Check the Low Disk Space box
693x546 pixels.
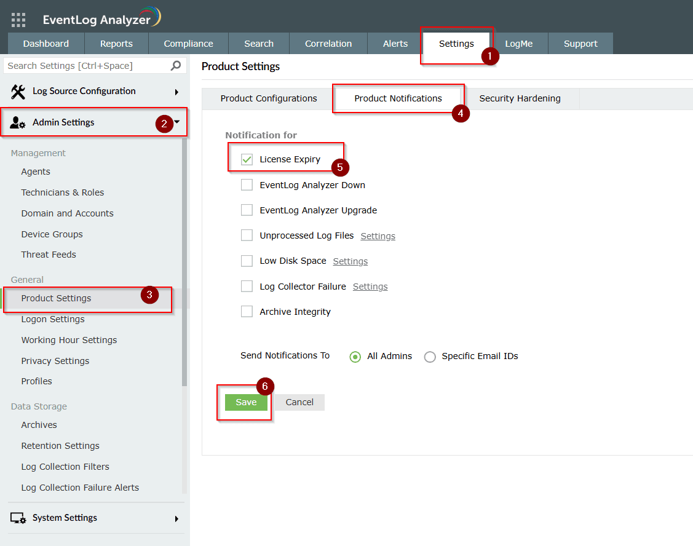pyautogui.click(x=247, y=261)
